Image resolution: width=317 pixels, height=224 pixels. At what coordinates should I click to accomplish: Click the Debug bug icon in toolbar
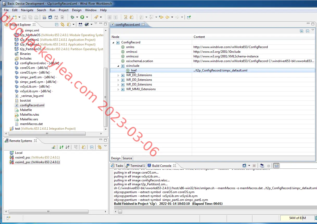coord(73,17)
